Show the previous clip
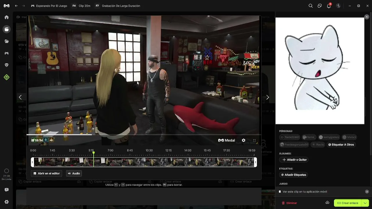The image size is (372, 209). (20, 97)
